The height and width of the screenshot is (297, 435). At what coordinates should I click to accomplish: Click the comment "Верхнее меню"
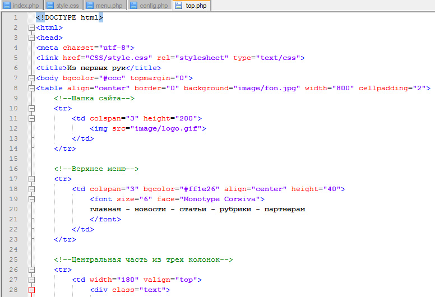click(96, 169)
